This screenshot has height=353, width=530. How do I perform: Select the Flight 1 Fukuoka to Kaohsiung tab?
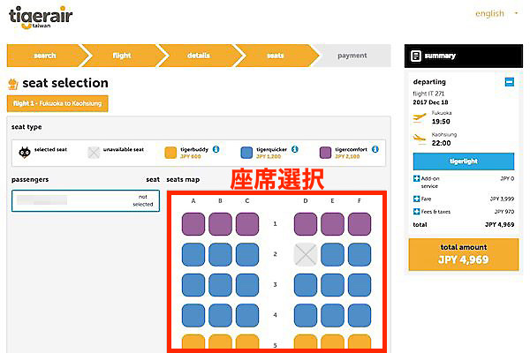point(57,103)
